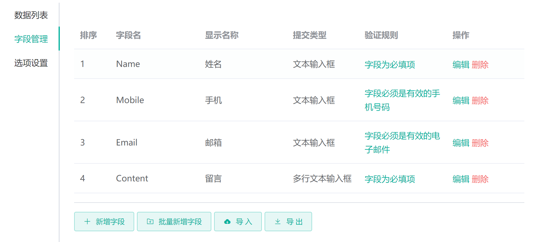Delete the Content field row
This screenshot has width=539, height=242.
point(480,179)
